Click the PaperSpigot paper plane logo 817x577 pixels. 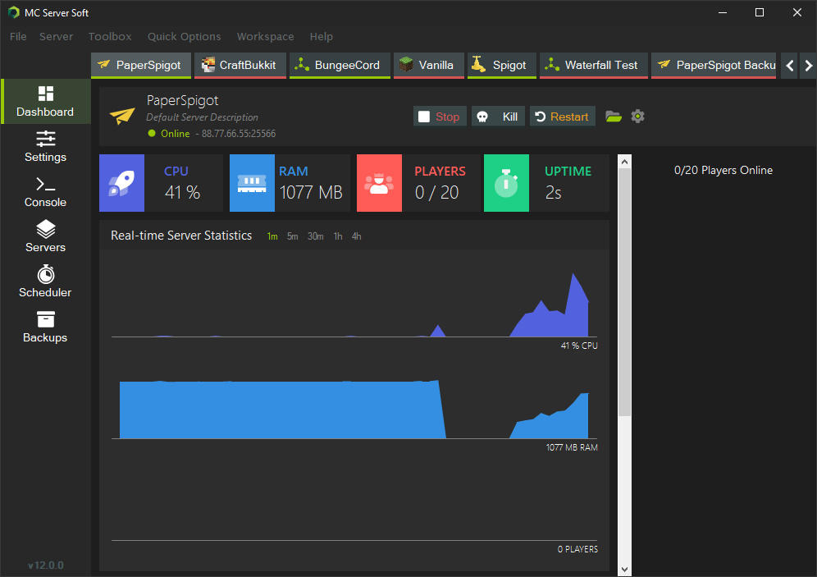coord(122,116)
